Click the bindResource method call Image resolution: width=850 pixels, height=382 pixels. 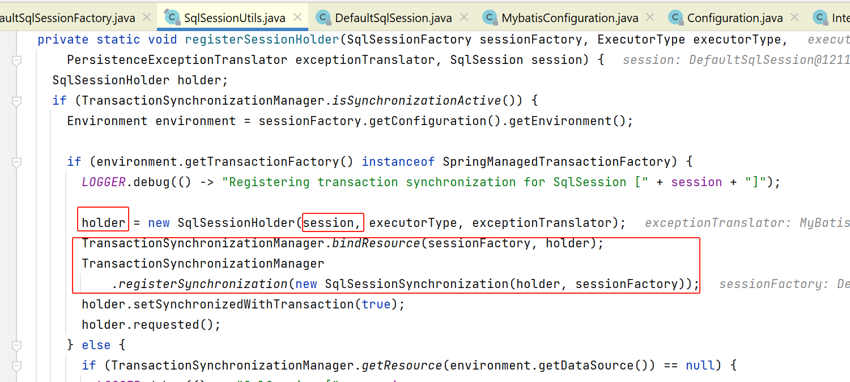[x=376, y=243]
